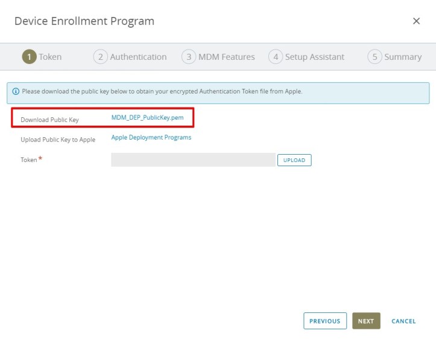Click the step 3 number circle

[x=189, y=57]
